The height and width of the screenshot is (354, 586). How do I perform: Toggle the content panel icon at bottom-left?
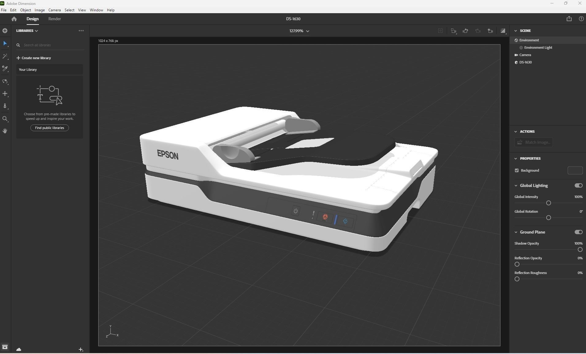5,347
